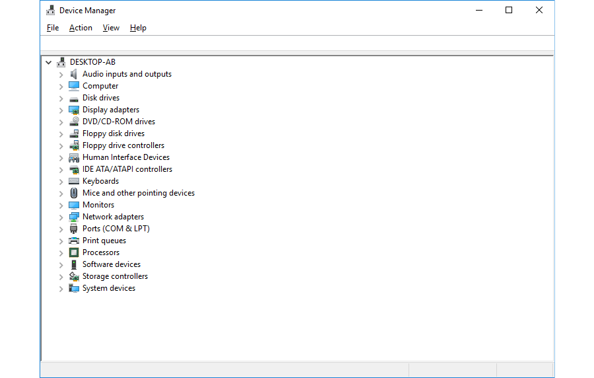Expand Audio inputs and outputs chevron
The width and height of the screenshot is (594, 378).
pos(61,75)
